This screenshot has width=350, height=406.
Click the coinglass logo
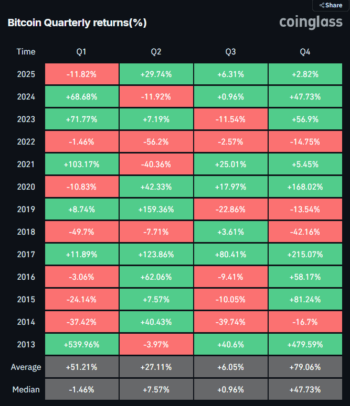[x=311, y=22]
